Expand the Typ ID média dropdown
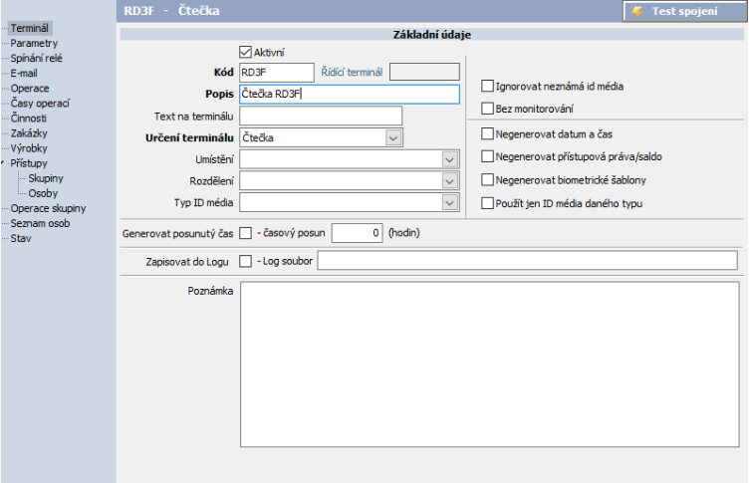The image size is (749, 483). [x=449, y=203]
